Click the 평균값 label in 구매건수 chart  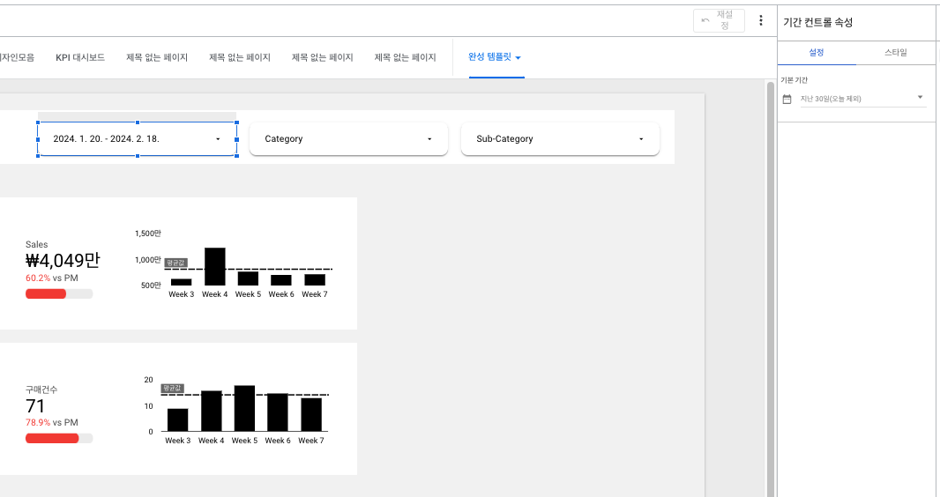click(173, 389)
